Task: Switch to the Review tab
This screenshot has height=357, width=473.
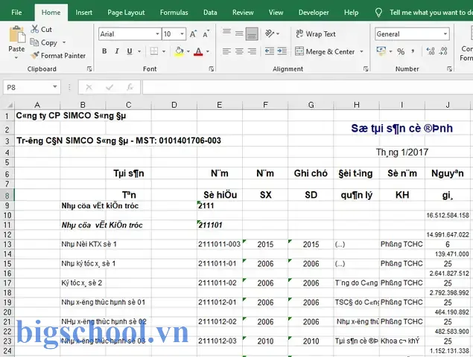Action: click(x=243, y=13)
